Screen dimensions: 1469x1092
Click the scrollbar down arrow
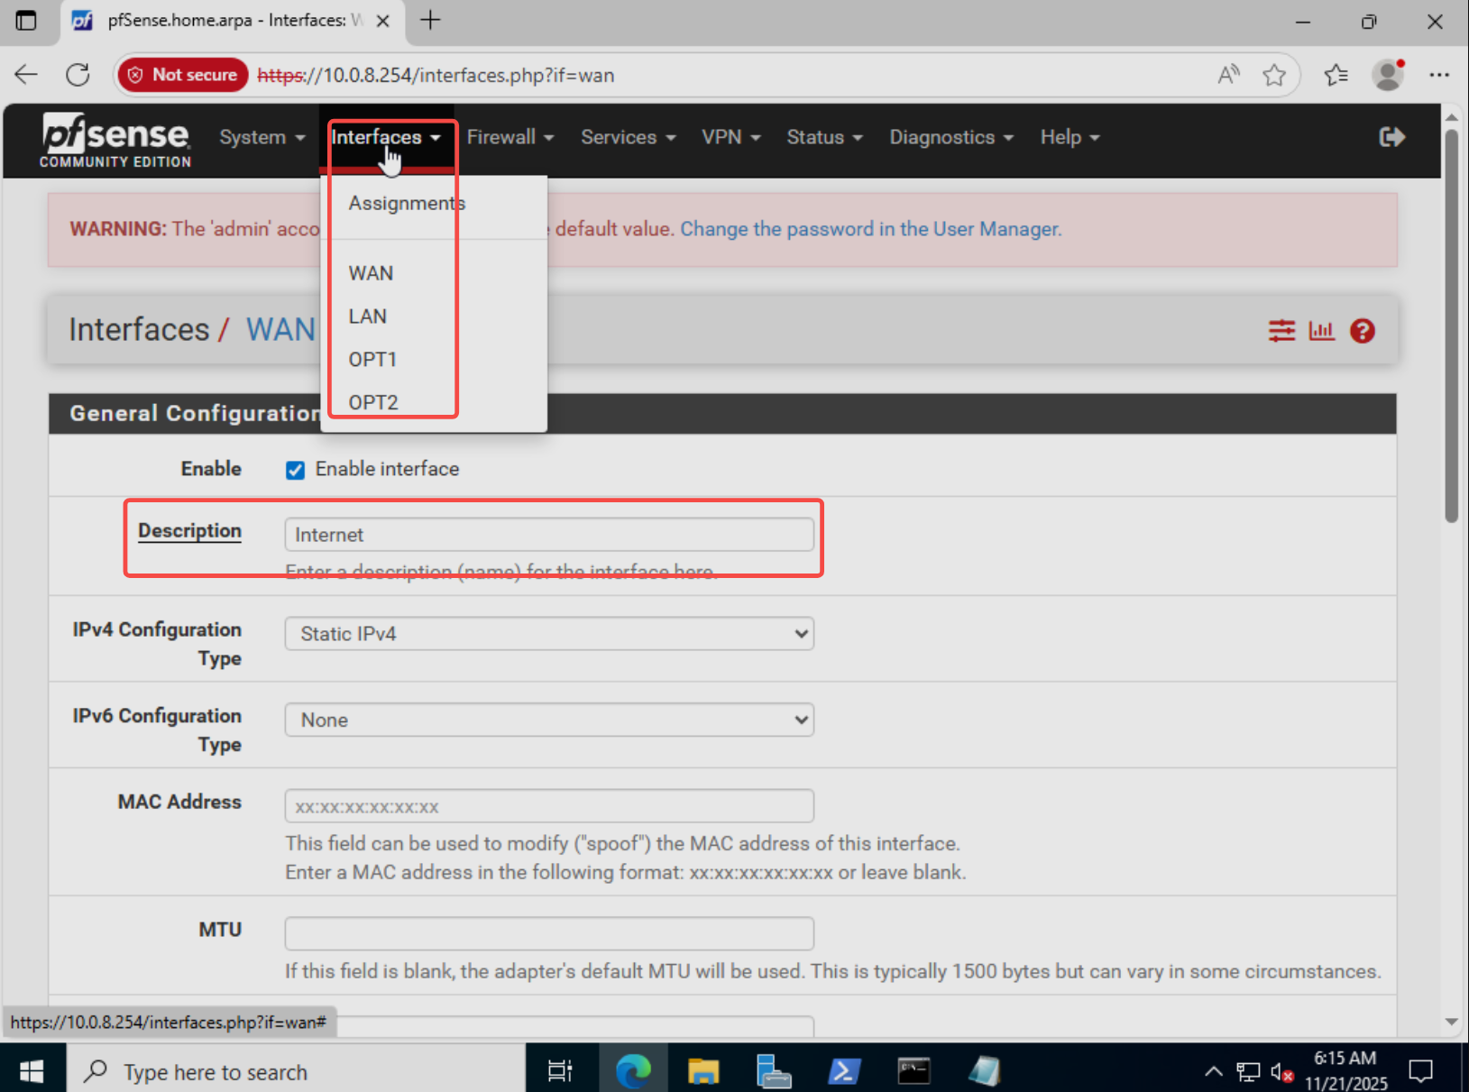(x=1451, y=1022)
